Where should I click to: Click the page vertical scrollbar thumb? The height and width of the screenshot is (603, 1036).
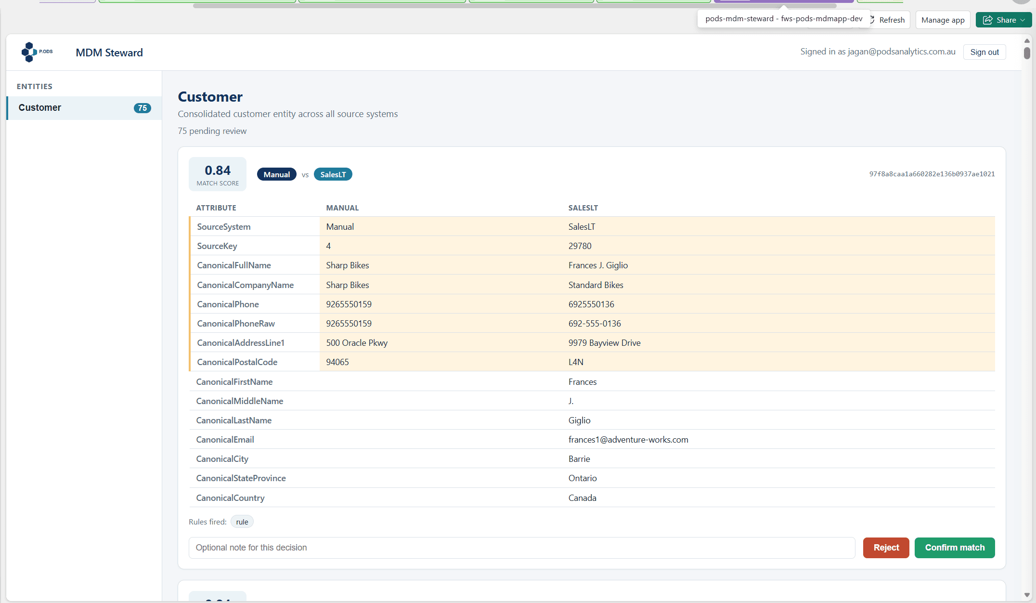1027,52
